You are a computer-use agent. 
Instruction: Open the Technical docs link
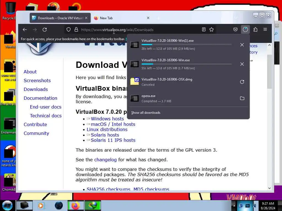pyautogui.click(x=46, y=116)
